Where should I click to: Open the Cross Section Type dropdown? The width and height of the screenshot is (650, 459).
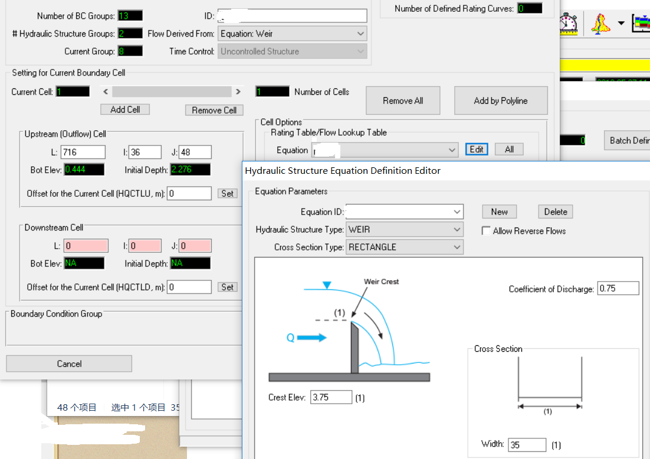point(404,247)
